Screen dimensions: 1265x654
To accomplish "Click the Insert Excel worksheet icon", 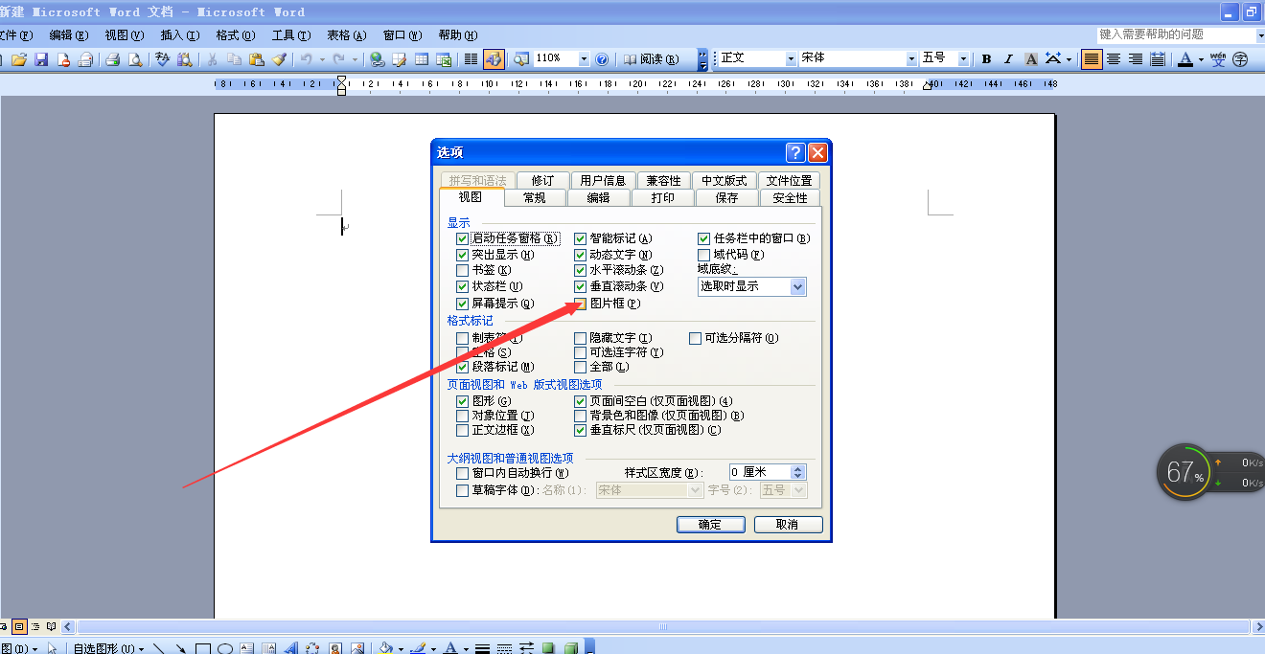I will [444, 59].
